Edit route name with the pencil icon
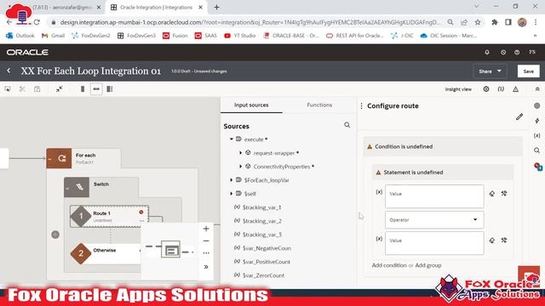The width and height of the screenshot is (545, 306). coord(519,117)
